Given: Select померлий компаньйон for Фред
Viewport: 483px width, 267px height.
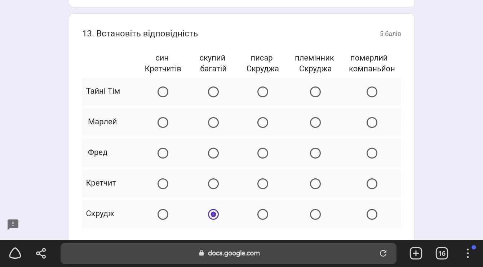Looking at the screenshot, I should 372,153.
